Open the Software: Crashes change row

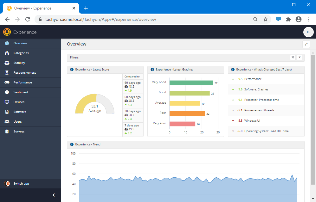pyautogui.click(x=266, y=89)
